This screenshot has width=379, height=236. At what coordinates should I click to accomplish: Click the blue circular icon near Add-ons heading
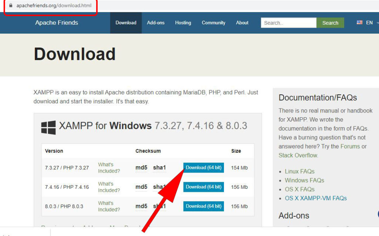click(378, 214)
